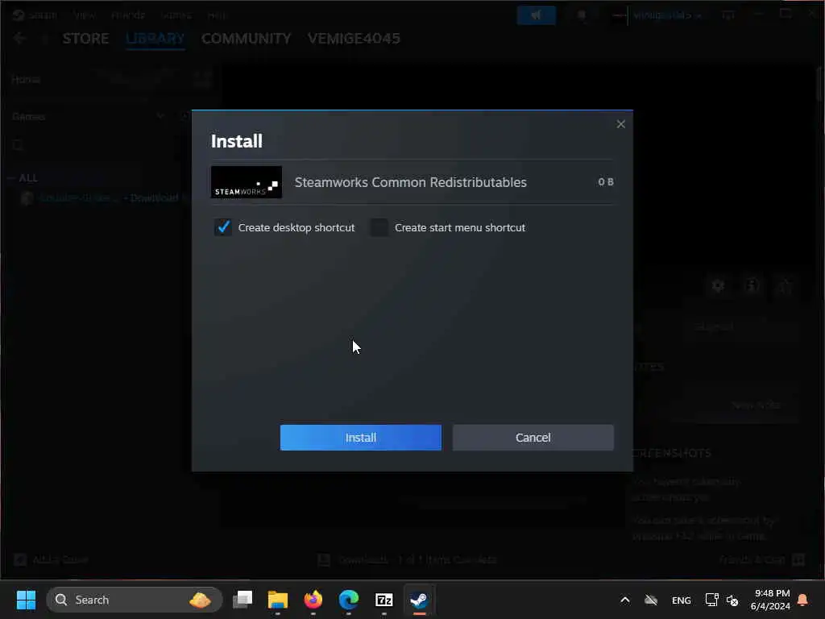Viewport: 825px width, 619px height.
Task: Open Downloads status at bottom bar
Action: [x=408, y=559]
